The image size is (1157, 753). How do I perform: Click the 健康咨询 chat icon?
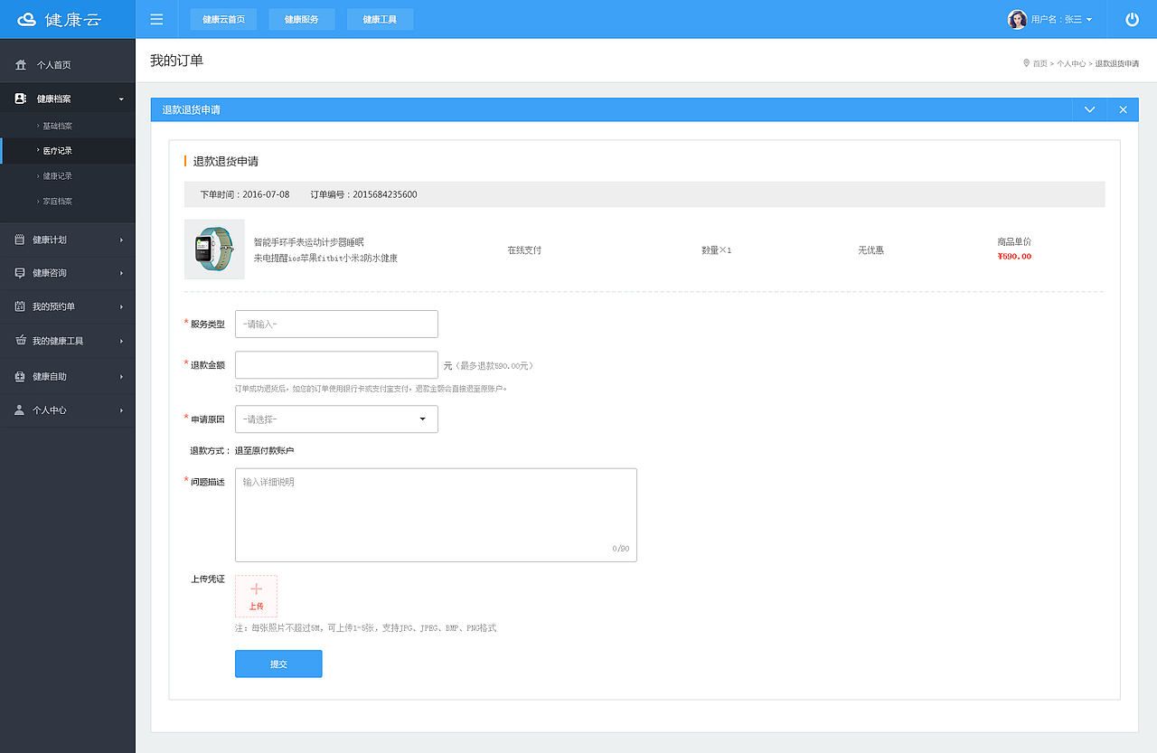click(x=20, y=273)
